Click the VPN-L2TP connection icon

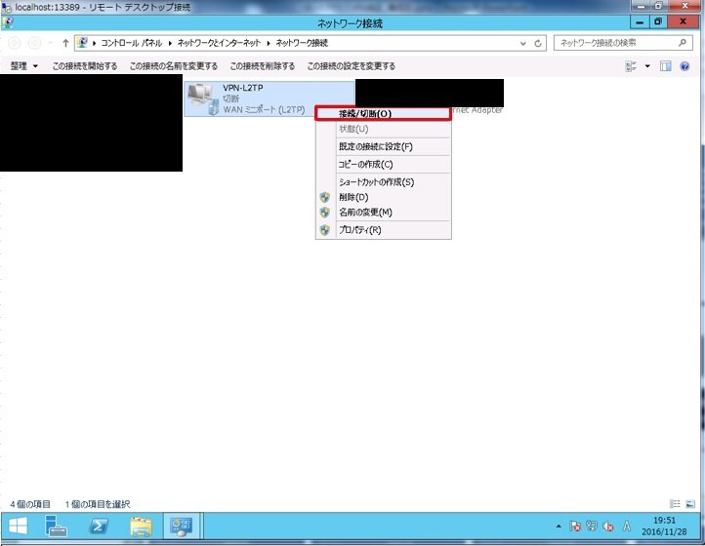pos(203,98)
